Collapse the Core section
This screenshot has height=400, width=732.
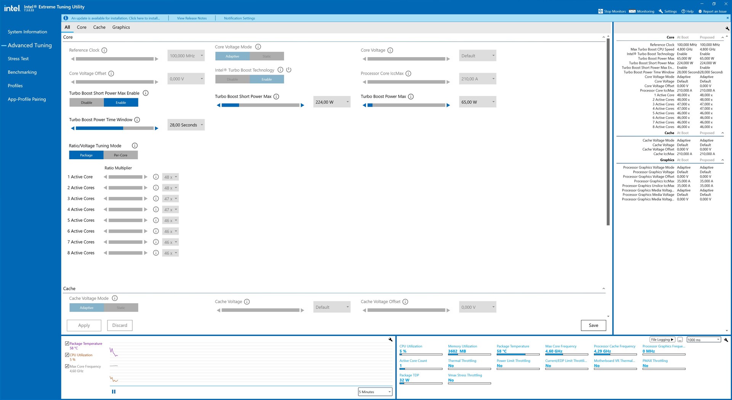(604, 37)
